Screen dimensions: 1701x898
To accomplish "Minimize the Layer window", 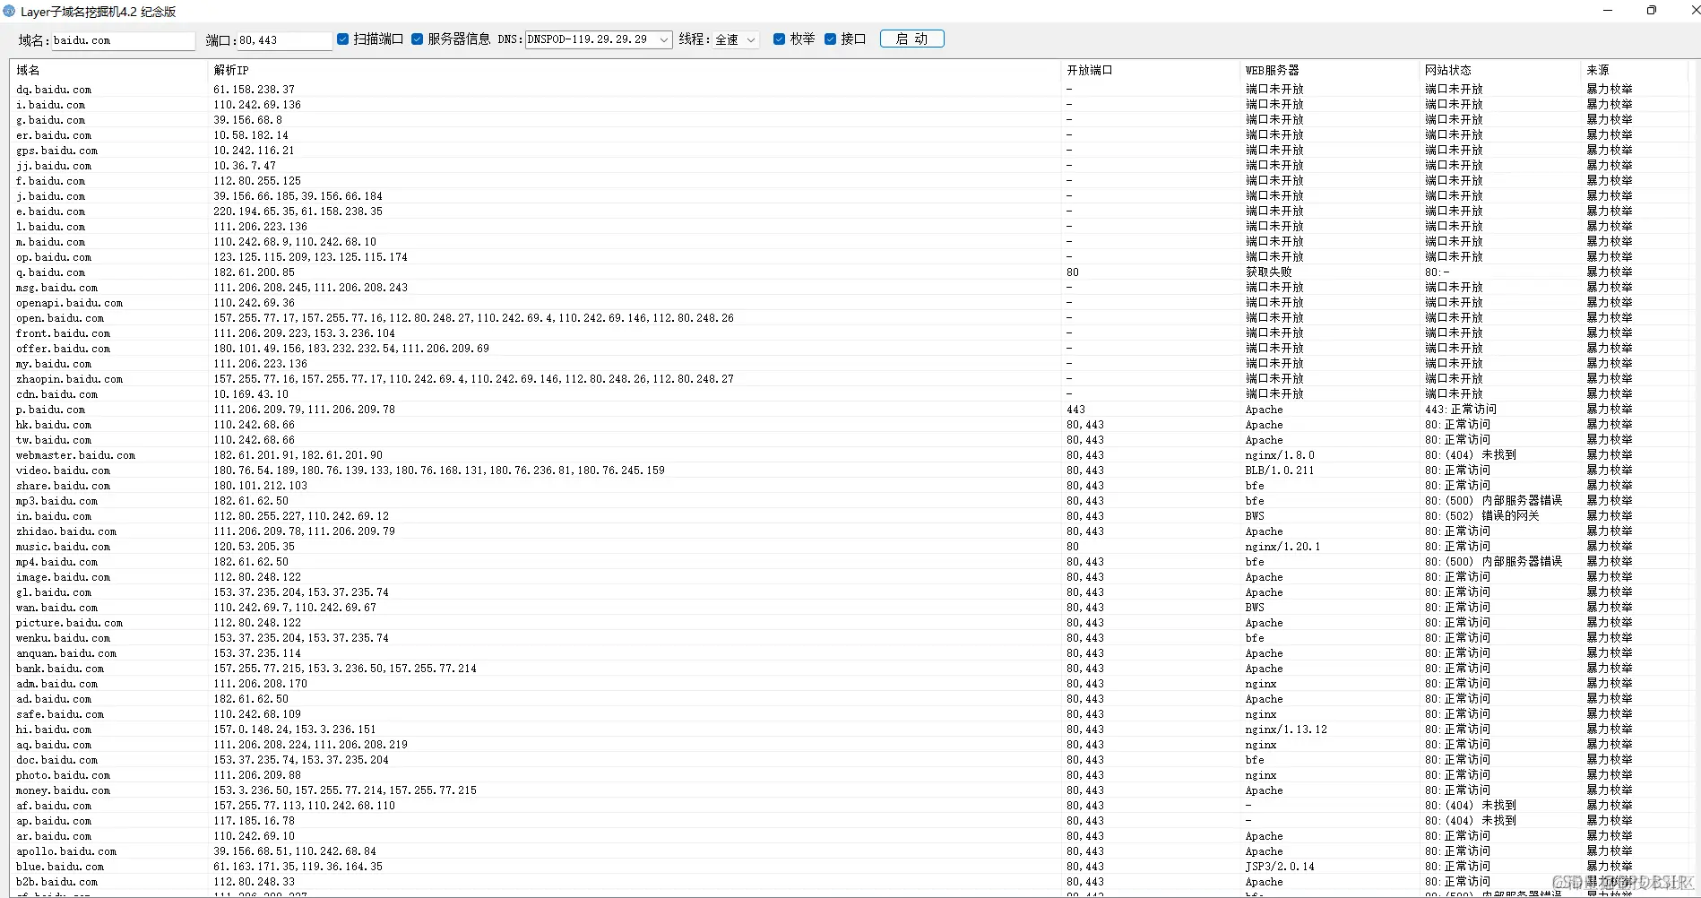I will 1608,11.
